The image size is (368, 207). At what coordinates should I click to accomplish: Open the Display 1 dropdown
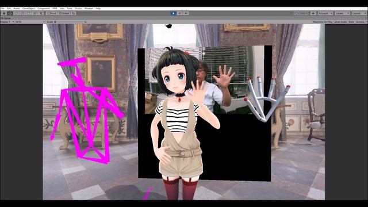[x=7, y=22]
